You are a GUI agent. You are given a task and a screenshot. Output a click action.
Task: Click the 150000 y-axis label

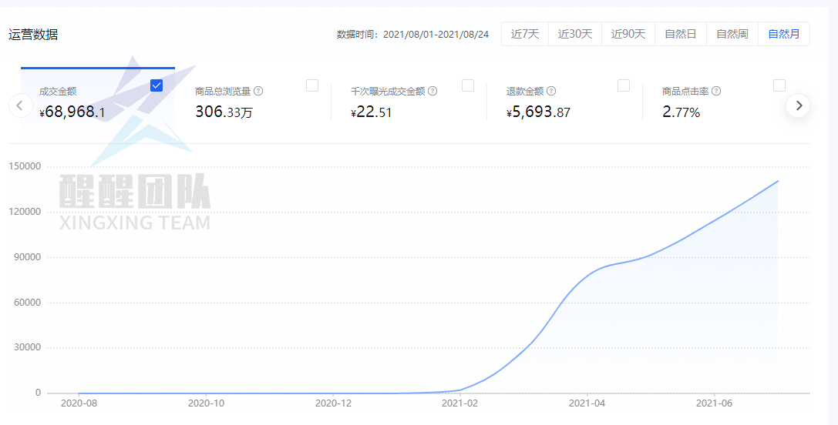[x=25, y=166]
